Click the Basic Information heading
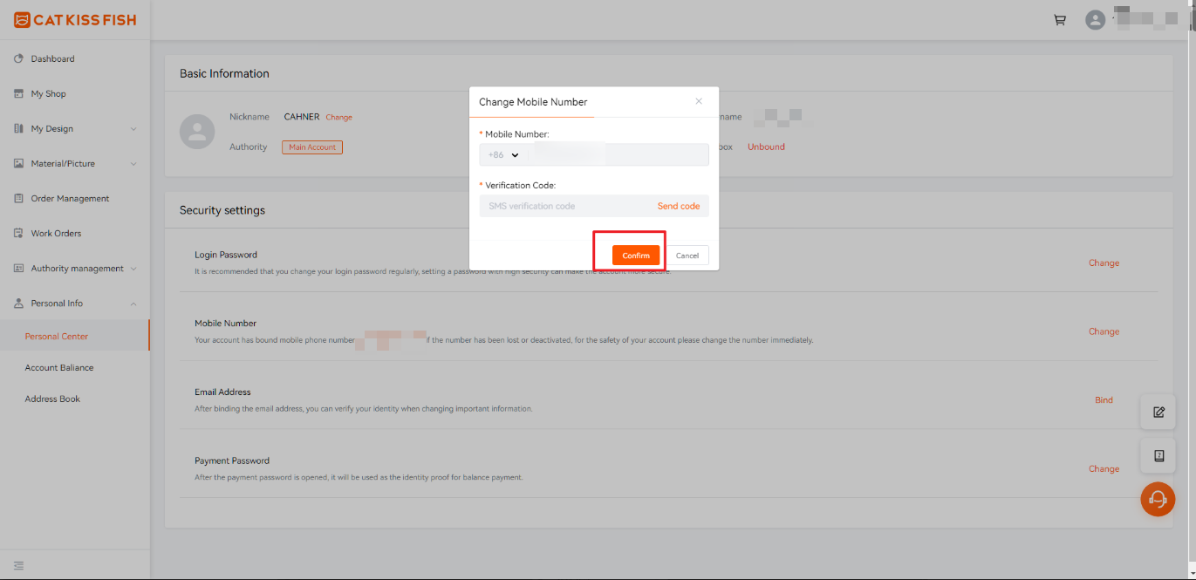The image size is (1196, 580). point(224,73)
